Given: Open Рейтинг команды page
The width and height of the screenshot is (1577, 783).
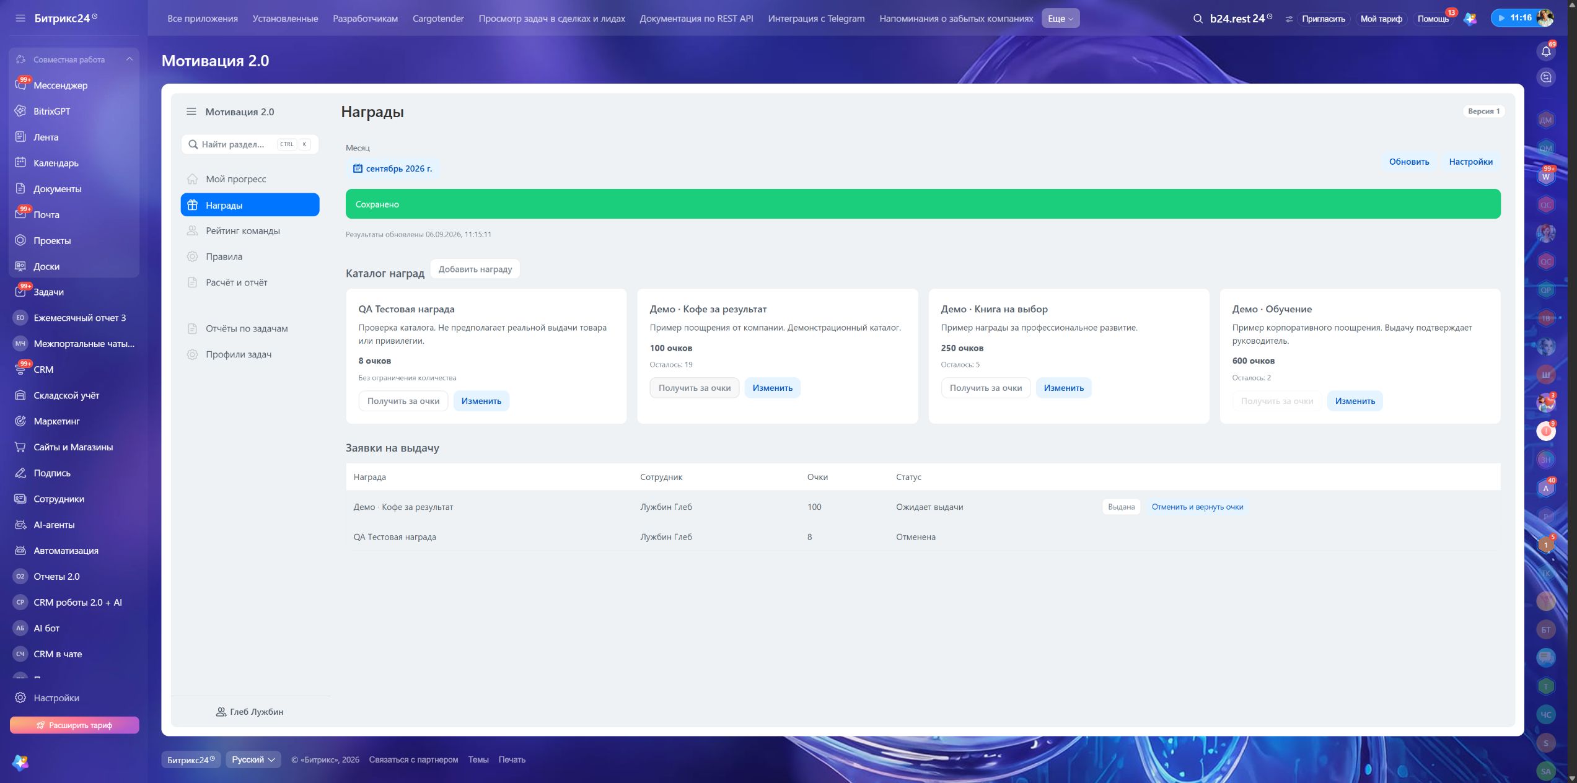Looking at the screenshot, I should click(250, 231).
